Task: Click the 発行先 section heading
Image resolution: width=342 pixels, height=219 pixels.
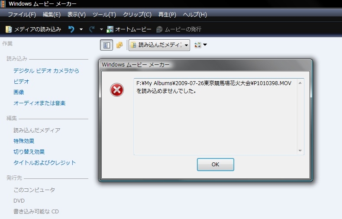Action: click(x=14, y=178)
